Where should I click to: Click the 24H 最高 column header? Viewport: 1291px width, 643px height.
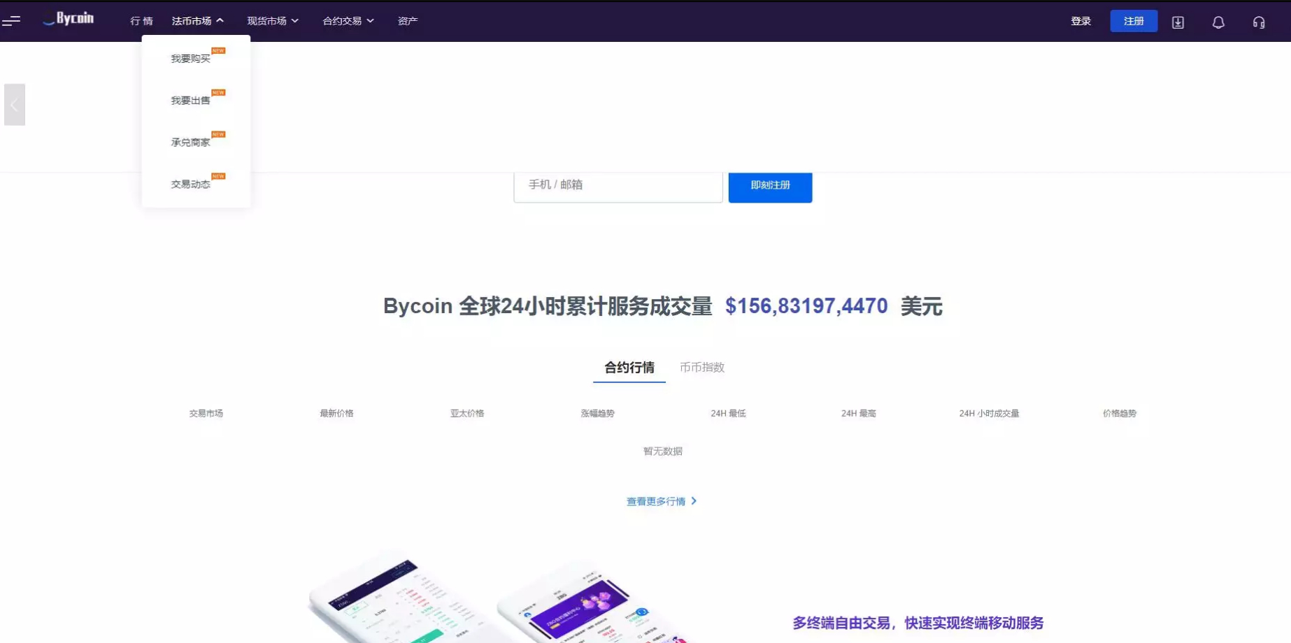858,413
